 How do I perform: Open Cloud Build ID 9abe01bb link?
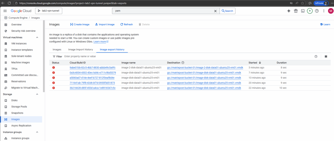point(92,68)
